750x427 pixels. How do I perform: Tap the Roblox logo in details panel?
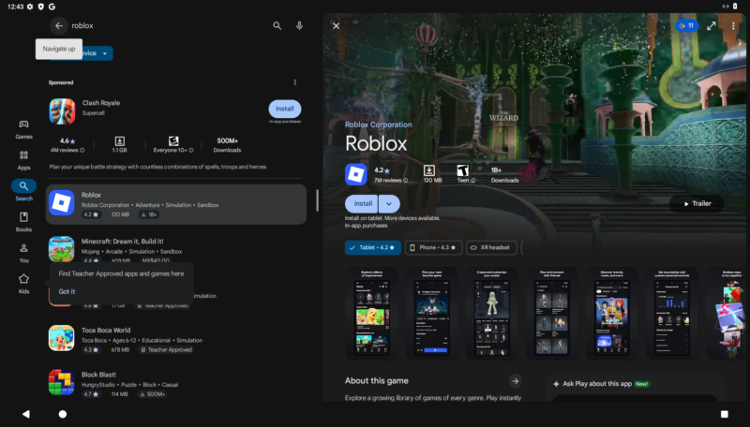[356, 174]
